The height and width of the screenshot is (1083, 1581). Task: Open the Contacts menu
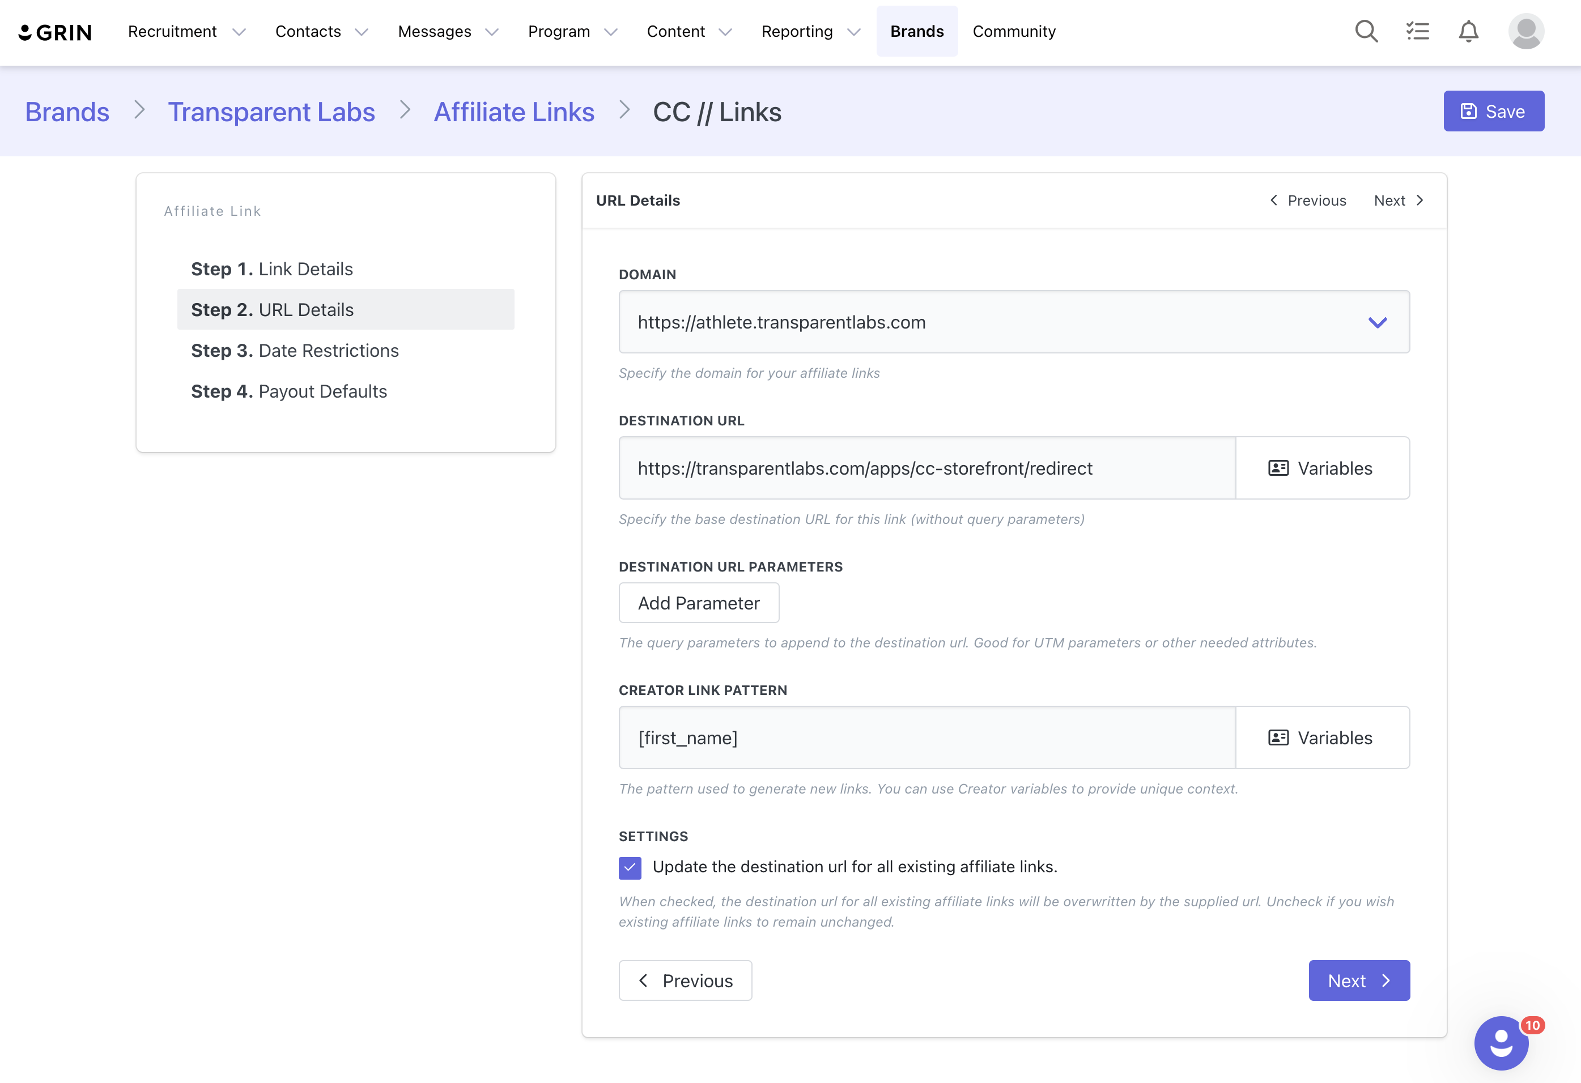point(308,31)
